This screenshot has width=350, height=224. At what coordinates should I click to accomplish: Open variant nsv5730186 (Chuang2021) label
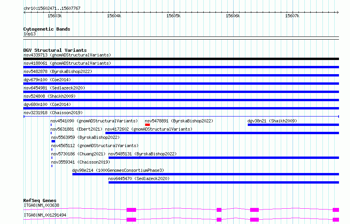pyautogui.click(x=78, y=154)
